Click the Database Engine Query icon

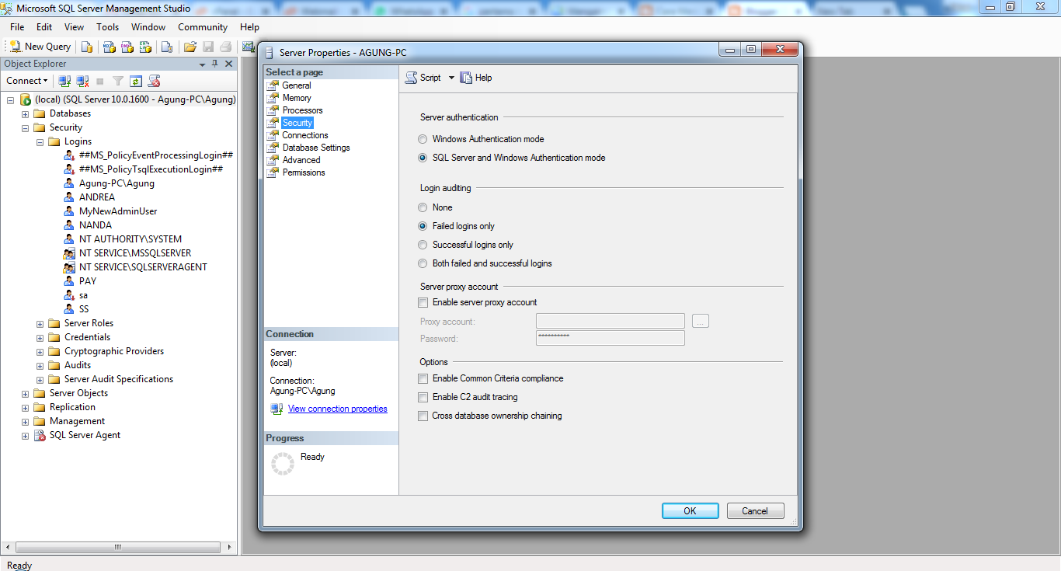click(x=87, y=47)
